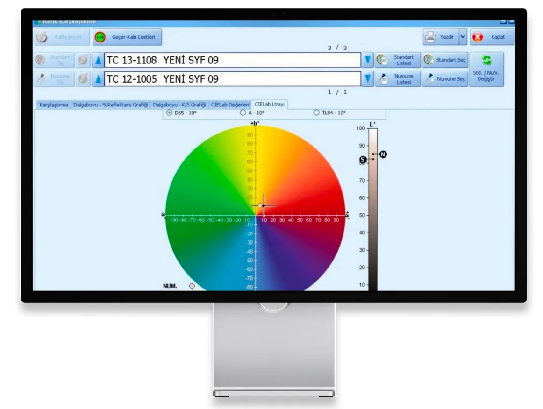Screen dimensions: 543x409
Task: Switch to the CIELab Değerleri tab
Action: tap(230, 105)
